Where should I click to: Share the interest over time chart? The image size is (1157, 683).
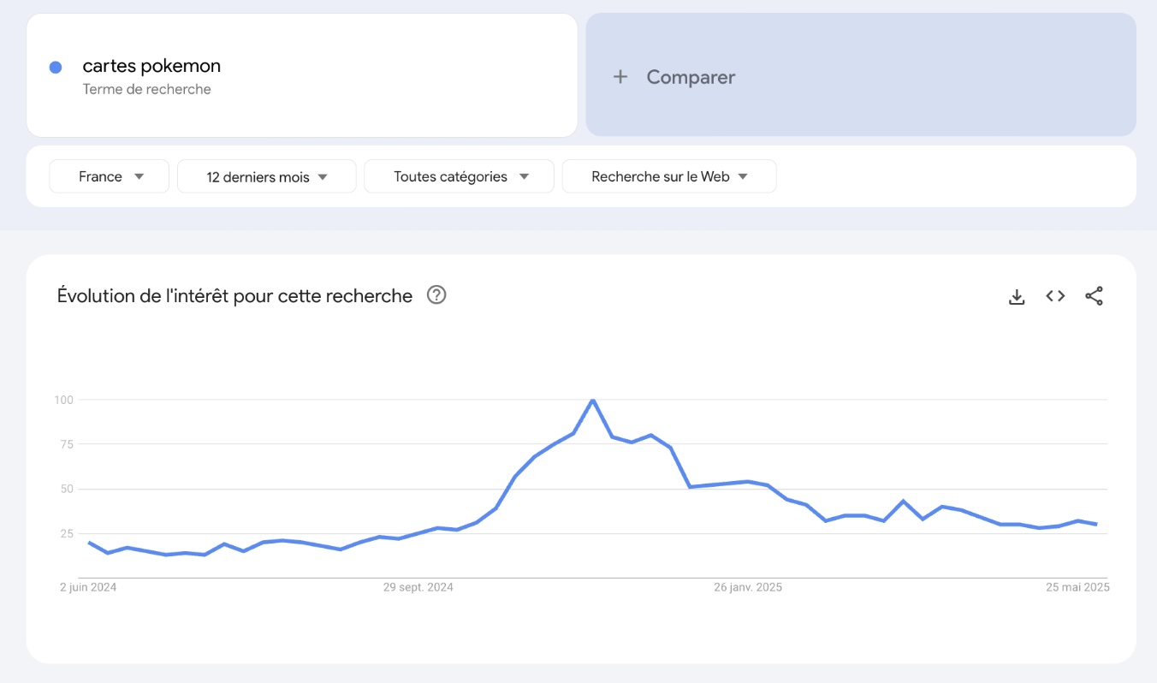pyautogui.click(x=1094, y=296)
